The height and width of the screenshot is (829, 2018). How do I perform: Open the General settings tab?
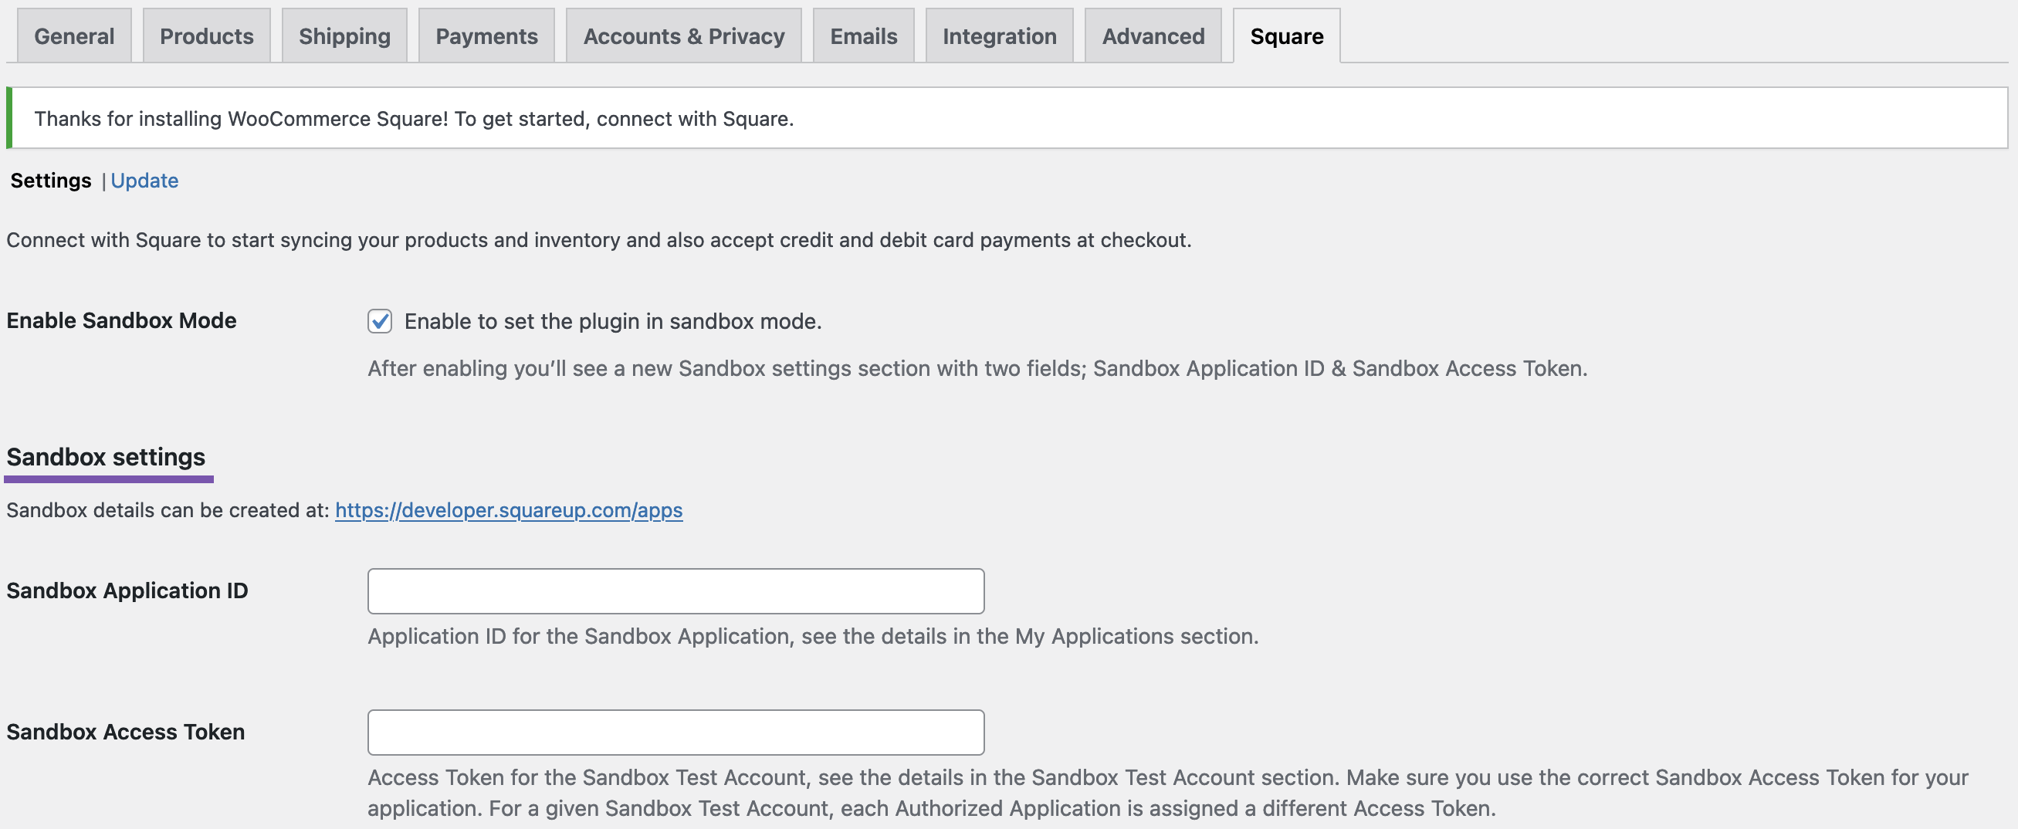pos(73,36)
